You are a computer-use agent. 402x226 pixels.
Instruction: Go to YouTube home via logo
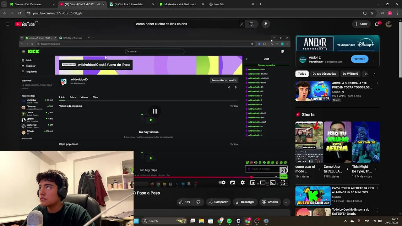point(25,24)
